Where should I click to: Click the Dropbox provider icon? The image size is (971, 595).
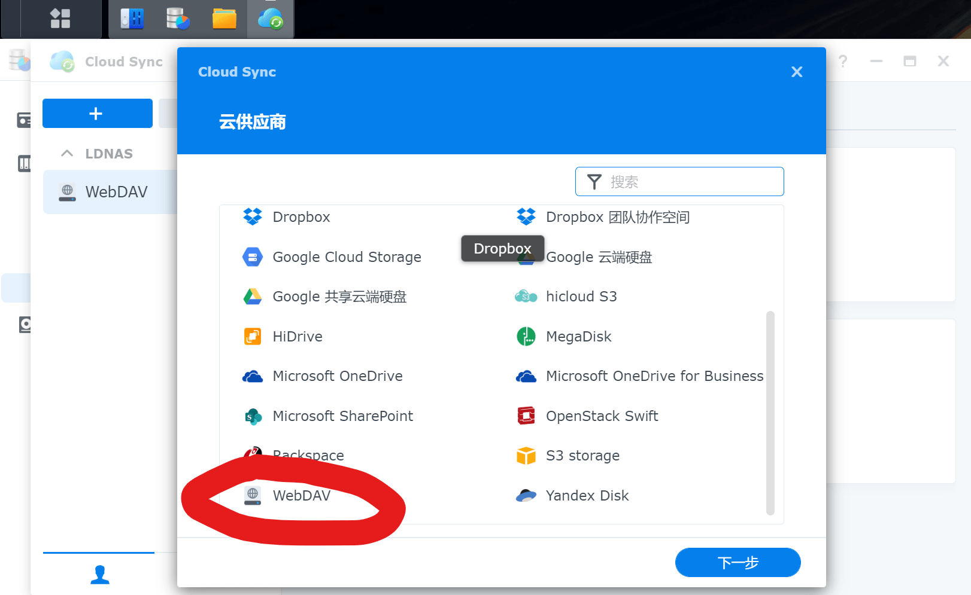[x=253, y=216]
